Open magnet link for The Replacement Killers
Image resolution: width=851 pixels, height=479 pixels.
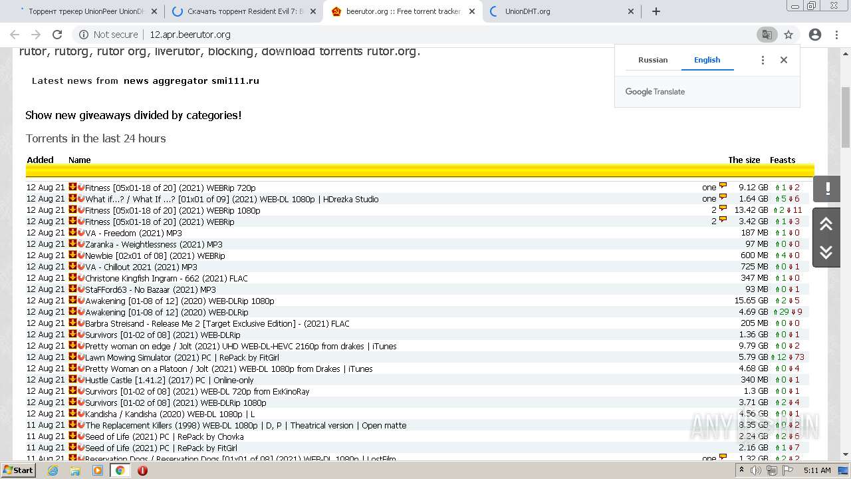[81, 424]
